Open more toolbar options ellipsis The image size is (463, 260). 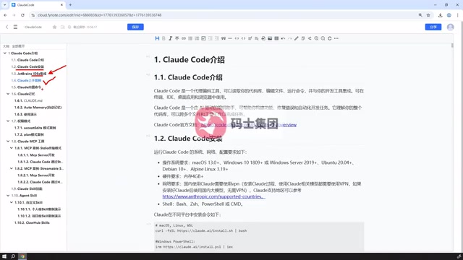[336, 38]
